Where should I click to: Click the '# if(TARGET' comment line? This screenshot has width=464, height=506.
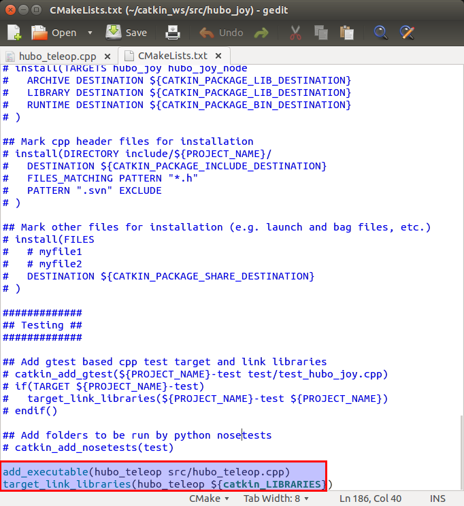[x=103, y=386]
